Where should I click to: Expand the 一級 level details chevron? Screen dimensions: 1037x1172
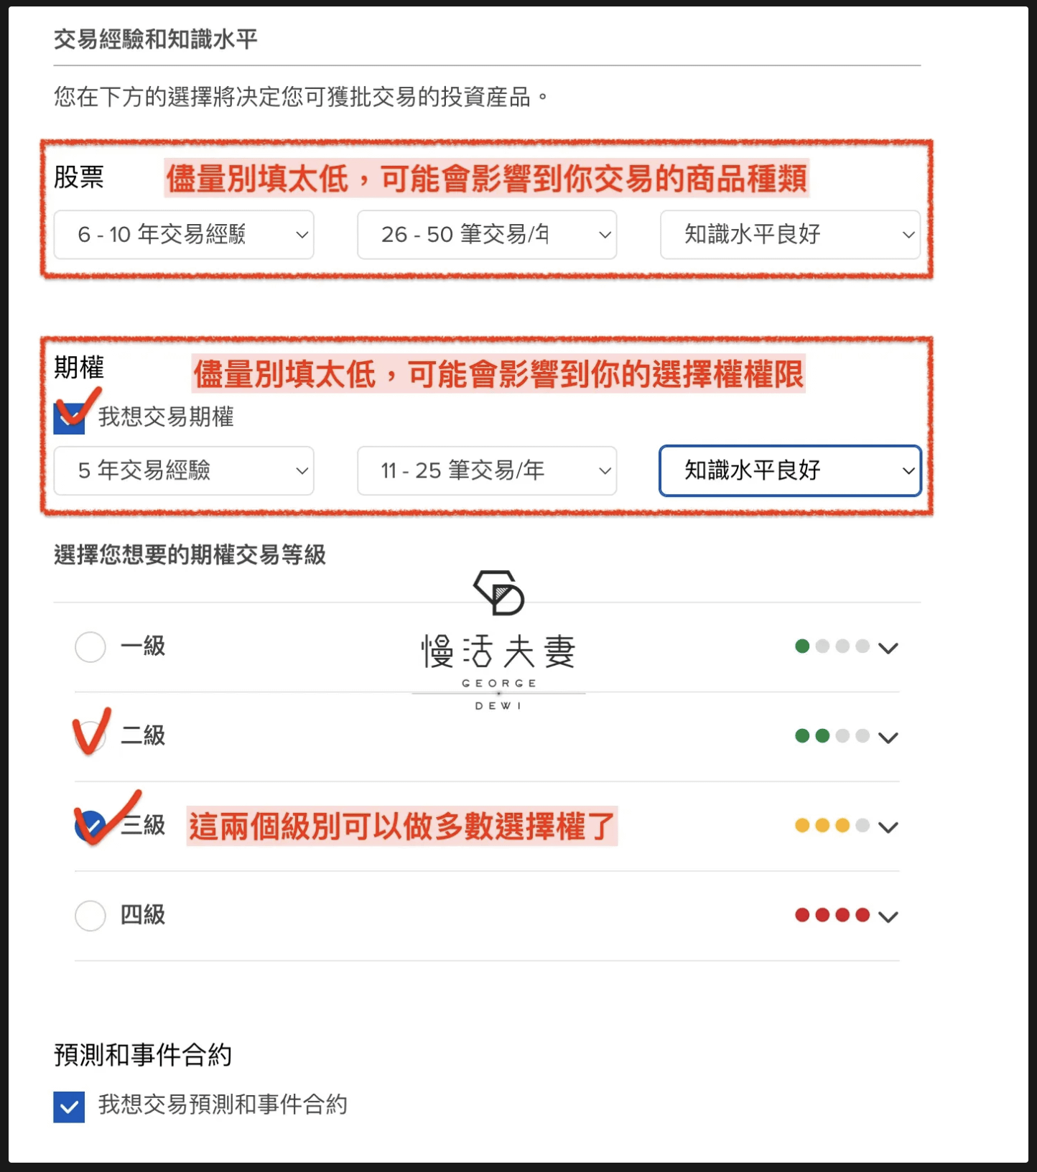[888, 648]
